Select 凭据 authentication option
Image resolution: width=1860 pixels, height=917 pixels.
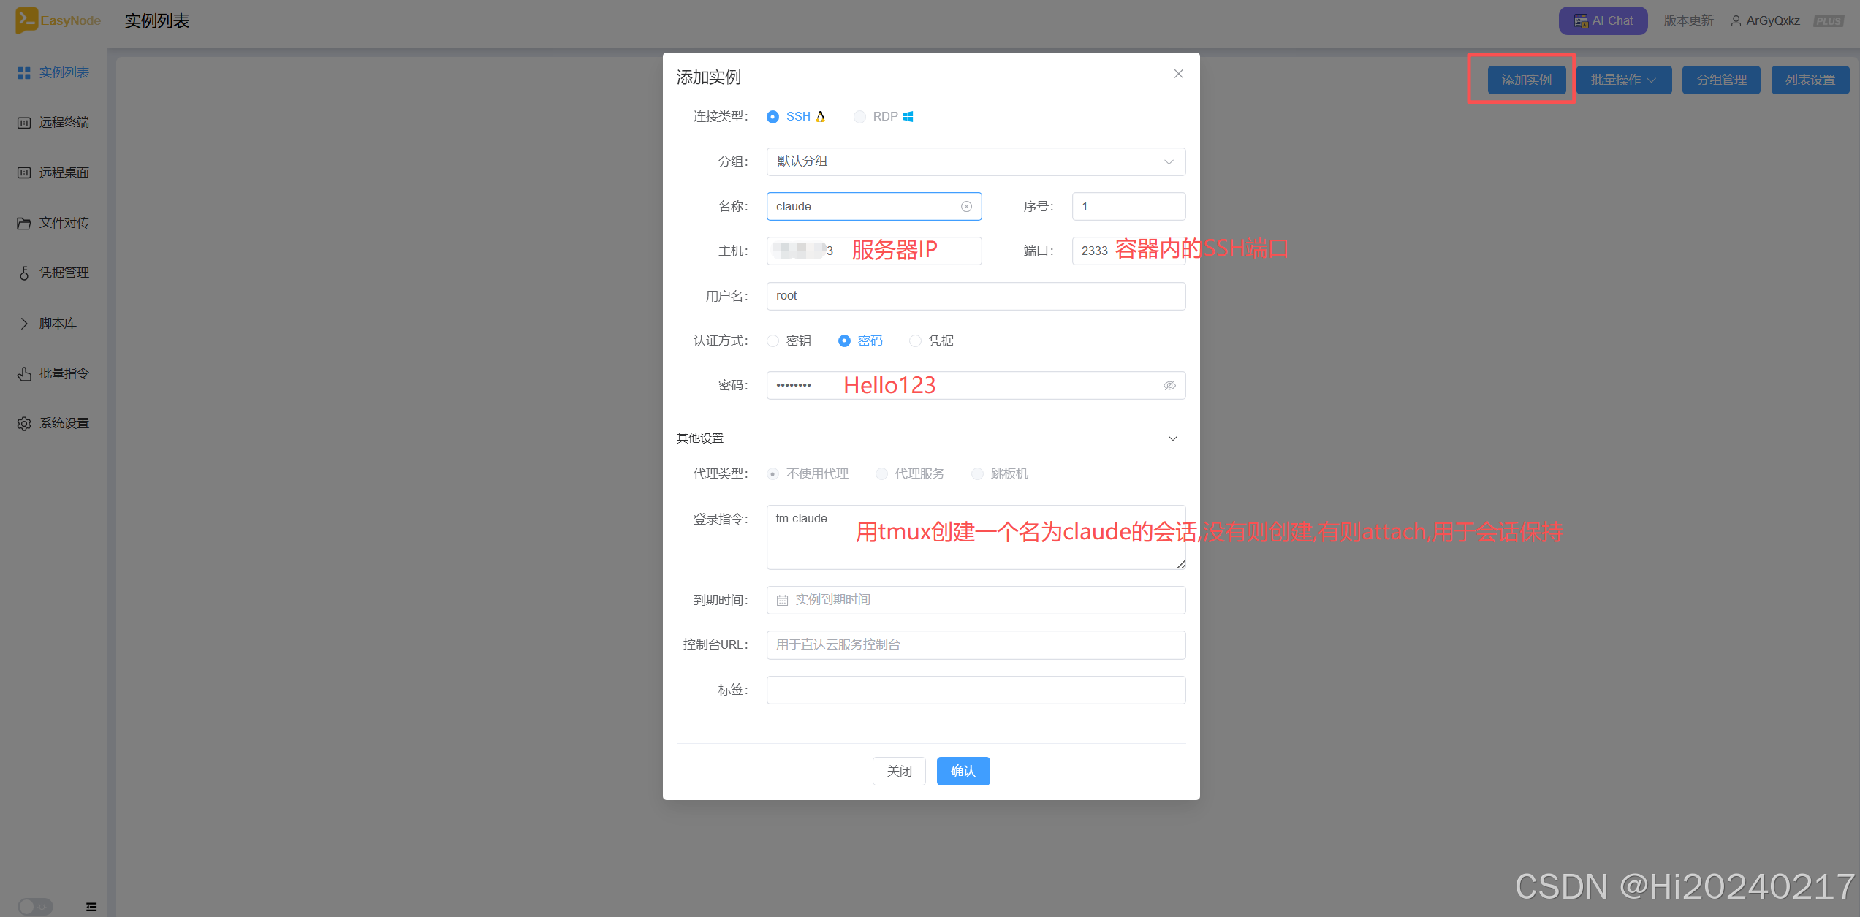[x=915, y=341]
